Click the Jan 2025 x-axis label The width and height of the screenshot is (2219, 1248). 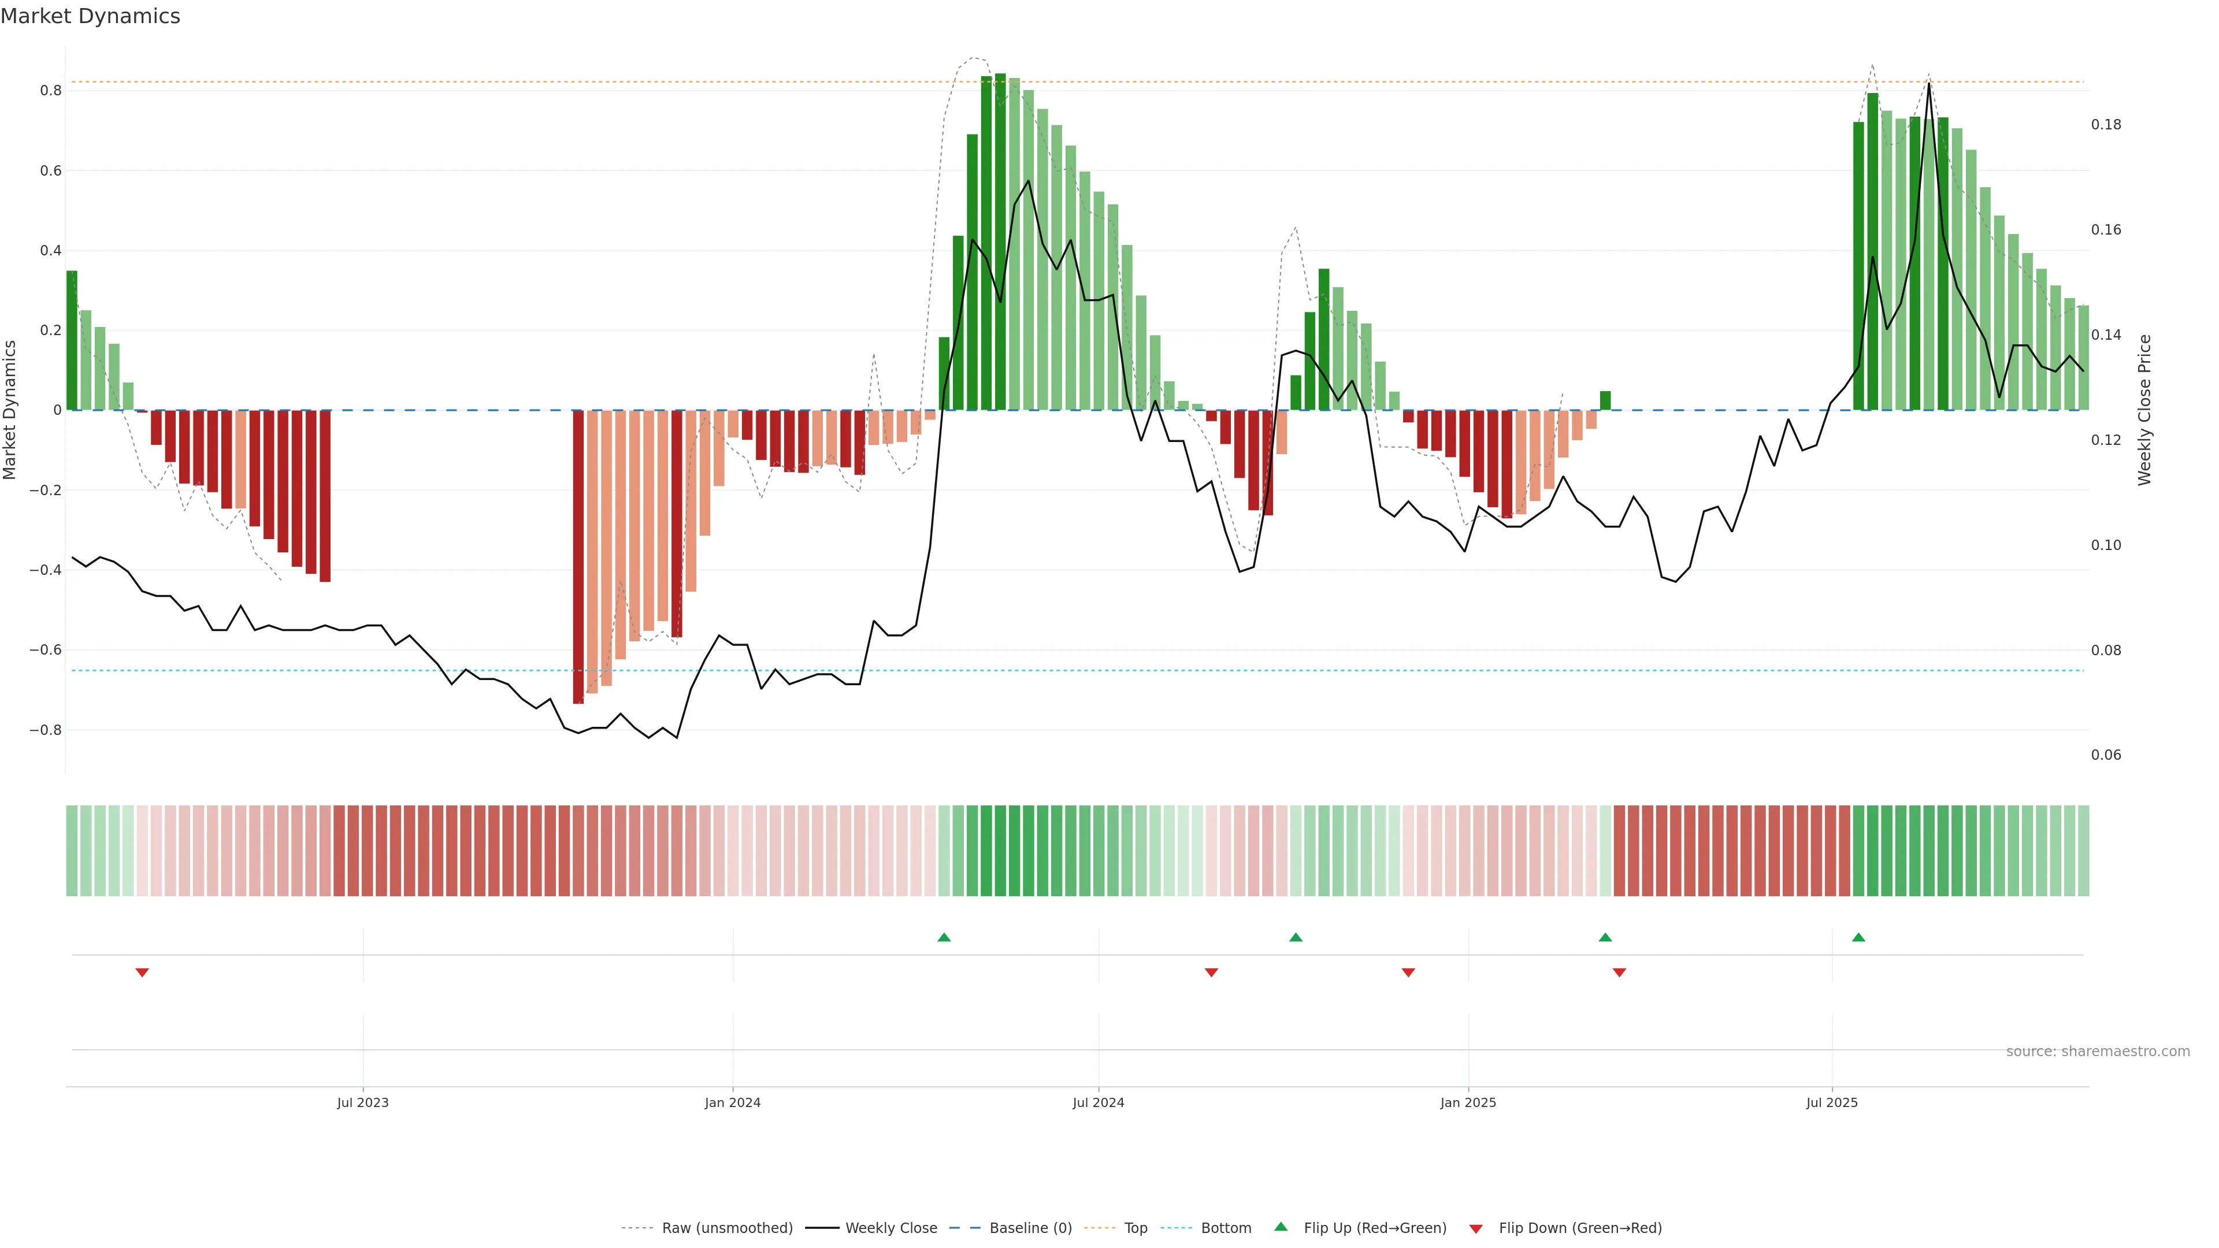click(x=1468, y=1102)
